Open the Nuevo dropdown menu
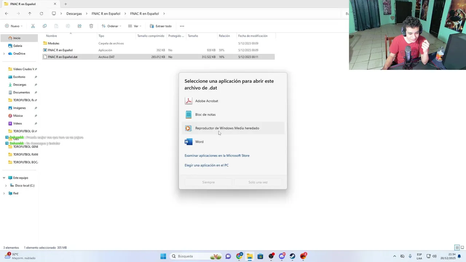Image resolution: width=466 pixels, height=262 pixels. pos(14,26)
